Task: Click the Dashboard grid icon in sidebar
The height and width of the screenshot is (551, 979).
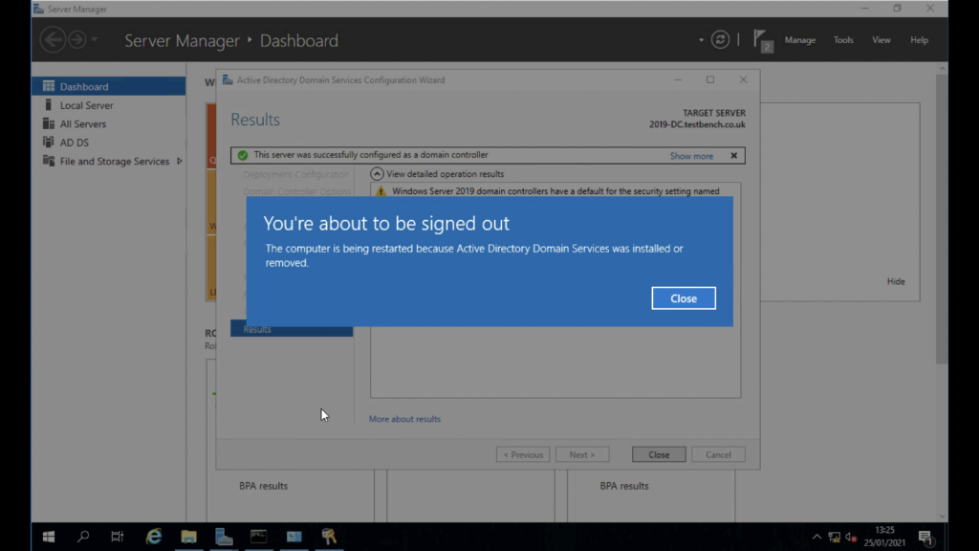Action: [48, 86]
